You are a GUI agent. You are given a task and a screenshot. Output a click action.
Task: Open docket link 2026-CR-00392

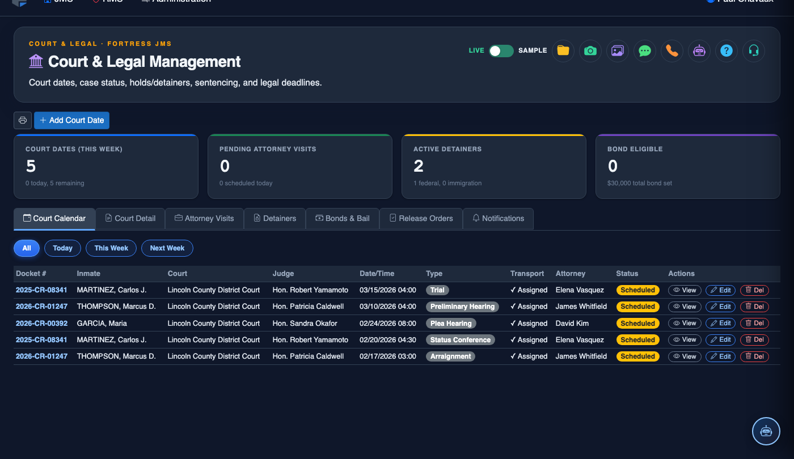41,324
